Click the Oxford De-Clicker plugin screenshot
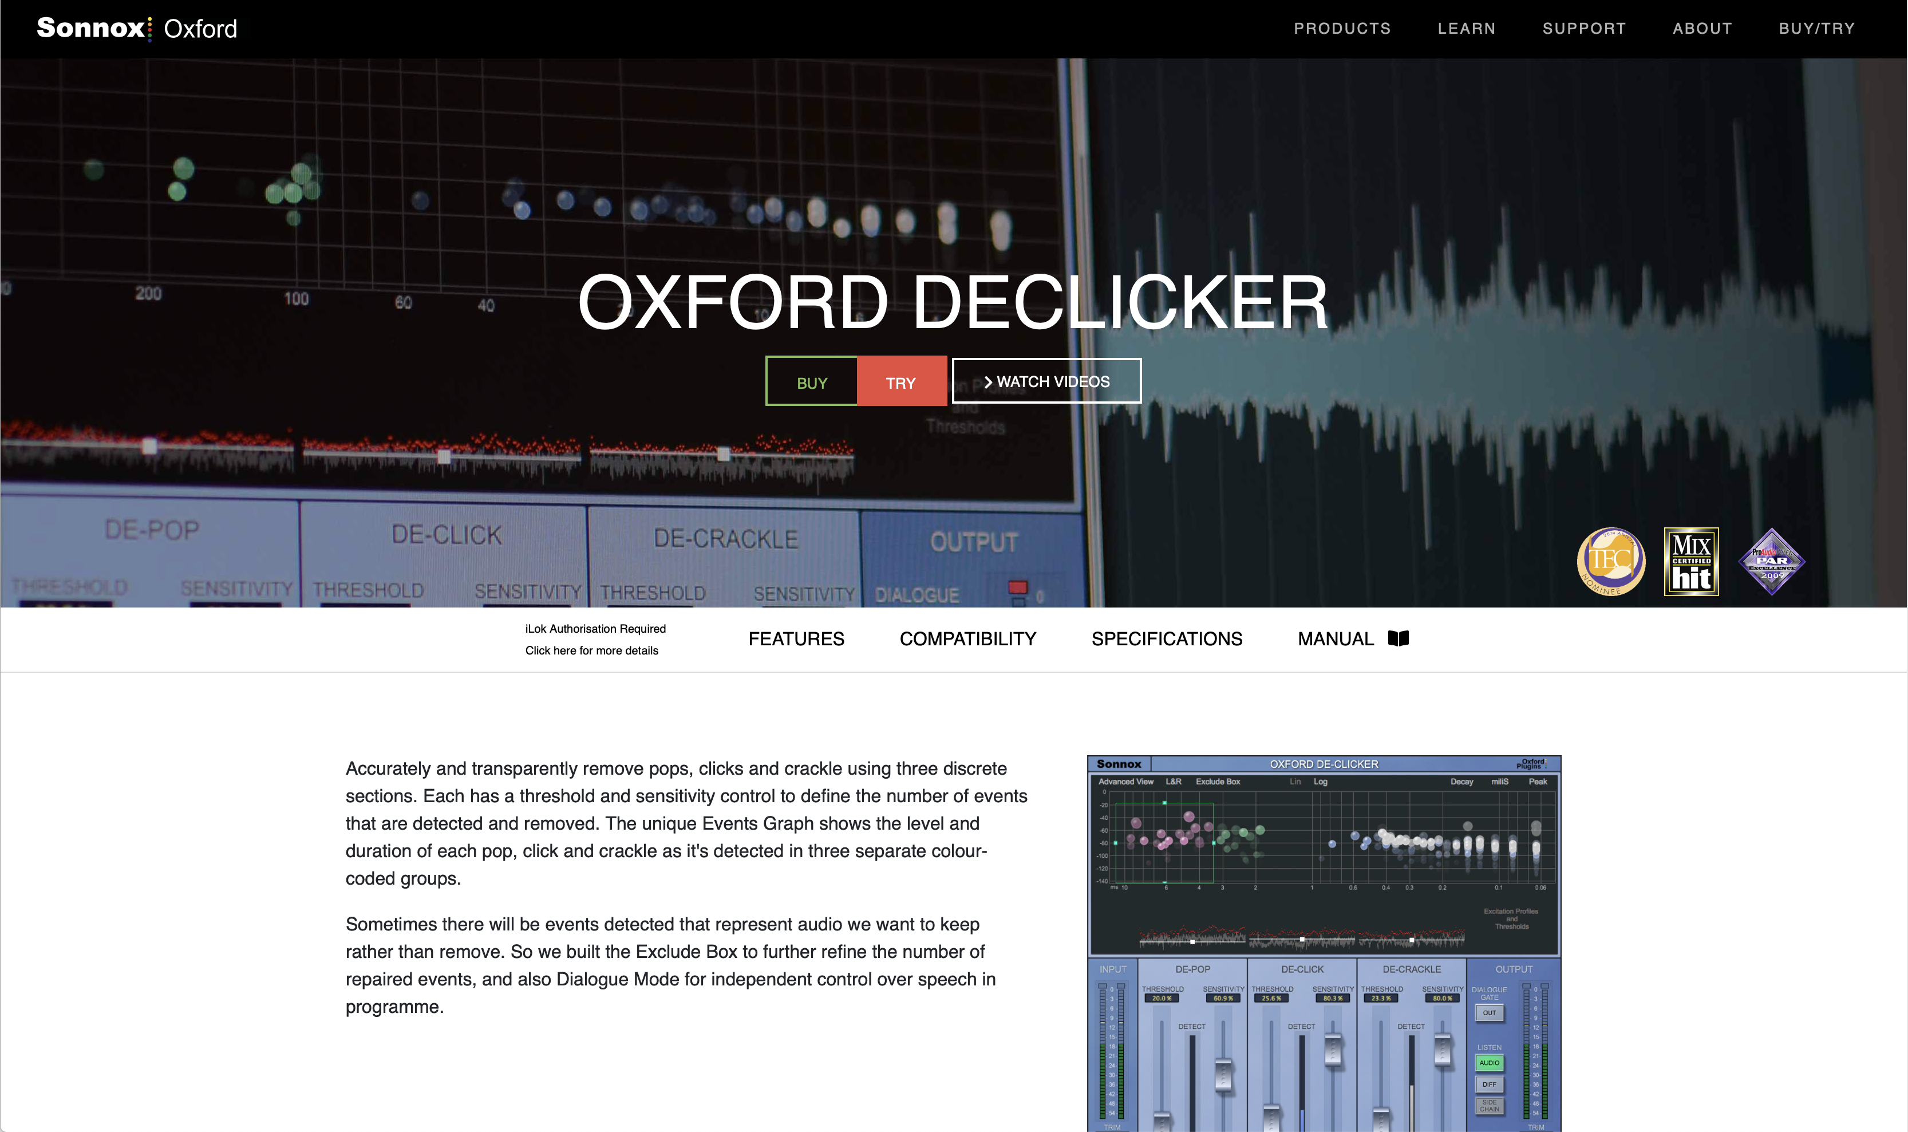Image resolution: width=1908 pixels, height=1132 pixels. click(1323, 942)
